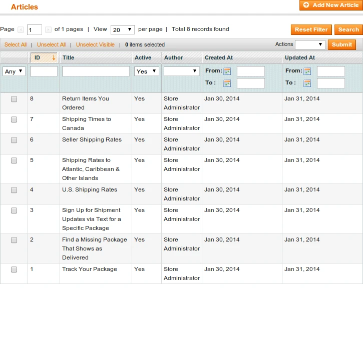Screen dimensions: 363x340
Task: Click Add New Article button
Action: (x=330, y=5)
